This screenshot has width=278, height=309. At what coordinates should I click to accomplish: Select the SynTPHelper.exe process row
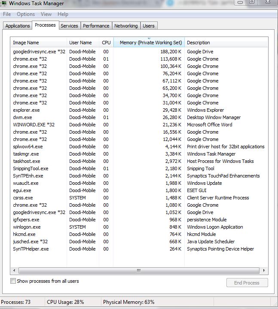pos(139,249)
